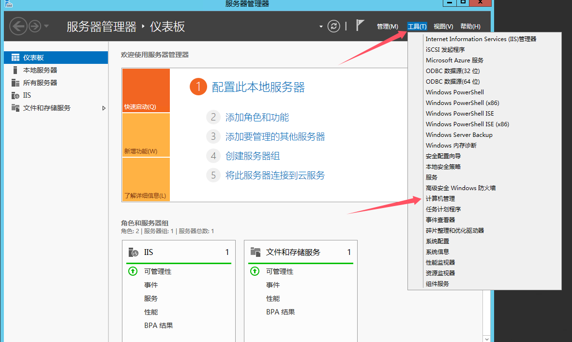Click the 添加角色和功能 link
Screen dimensions: 572x342
(257, 117)
